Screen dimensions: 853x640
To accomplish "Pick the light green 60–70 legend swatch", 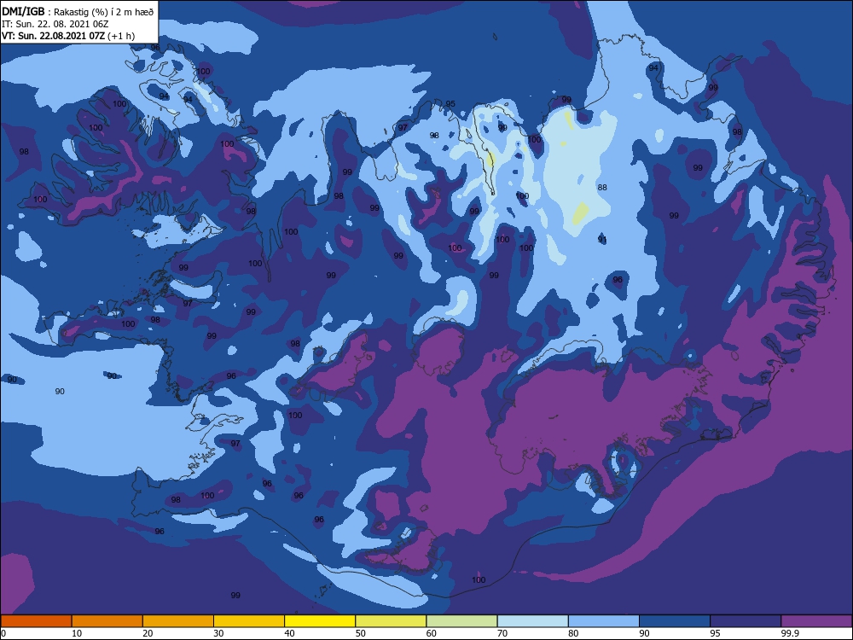I will 461,621.
